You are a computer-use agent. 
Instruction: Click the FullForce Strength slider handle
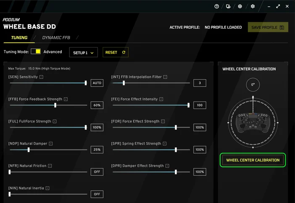click(86, 128)
